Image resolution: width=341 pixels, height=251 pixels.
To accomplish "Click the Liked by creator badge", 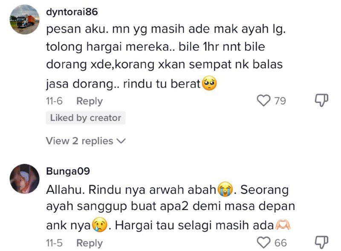I will 86,118.
